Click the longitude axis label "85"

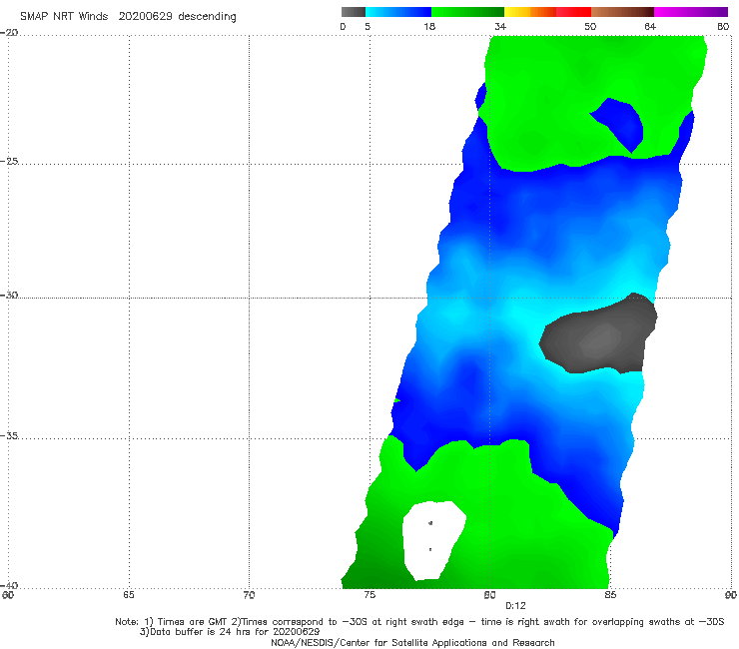click(610, 595)
